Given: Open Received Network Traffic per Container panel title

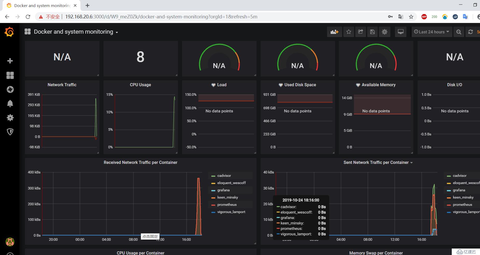Looking at the screenshot, I should pyautogui.click(x=140, y=162).
